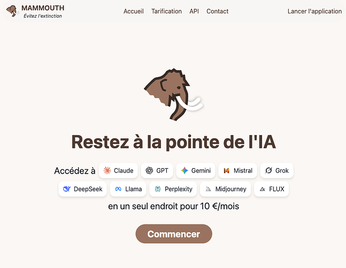Click the FLUX triangle icon
The height and width of the screenshot is (268, 346).
(263, 189)
